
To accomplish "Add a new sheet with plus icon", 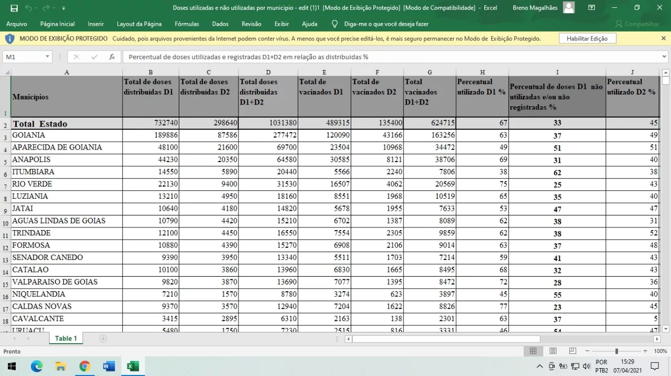I will click(x=103, y=338).
